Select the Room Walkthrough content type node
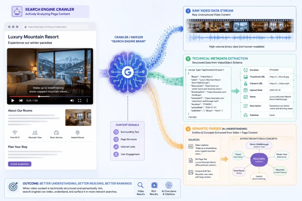 click(x=259, y=145)
